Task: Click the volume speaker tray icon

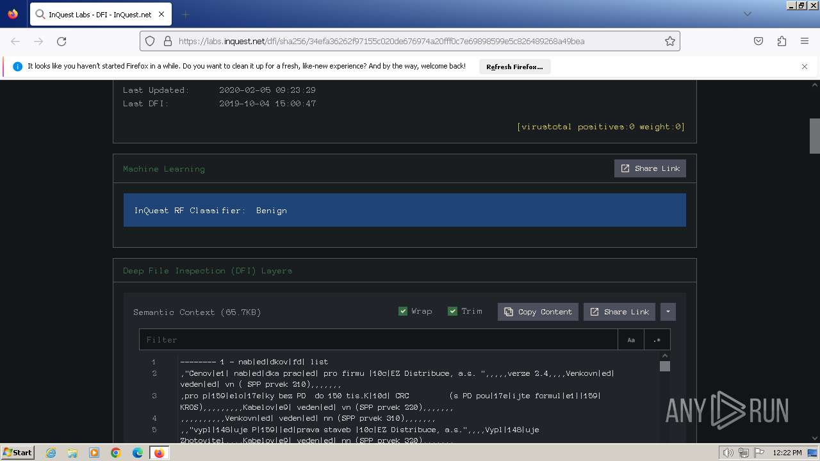Action: tap(728, 453)
